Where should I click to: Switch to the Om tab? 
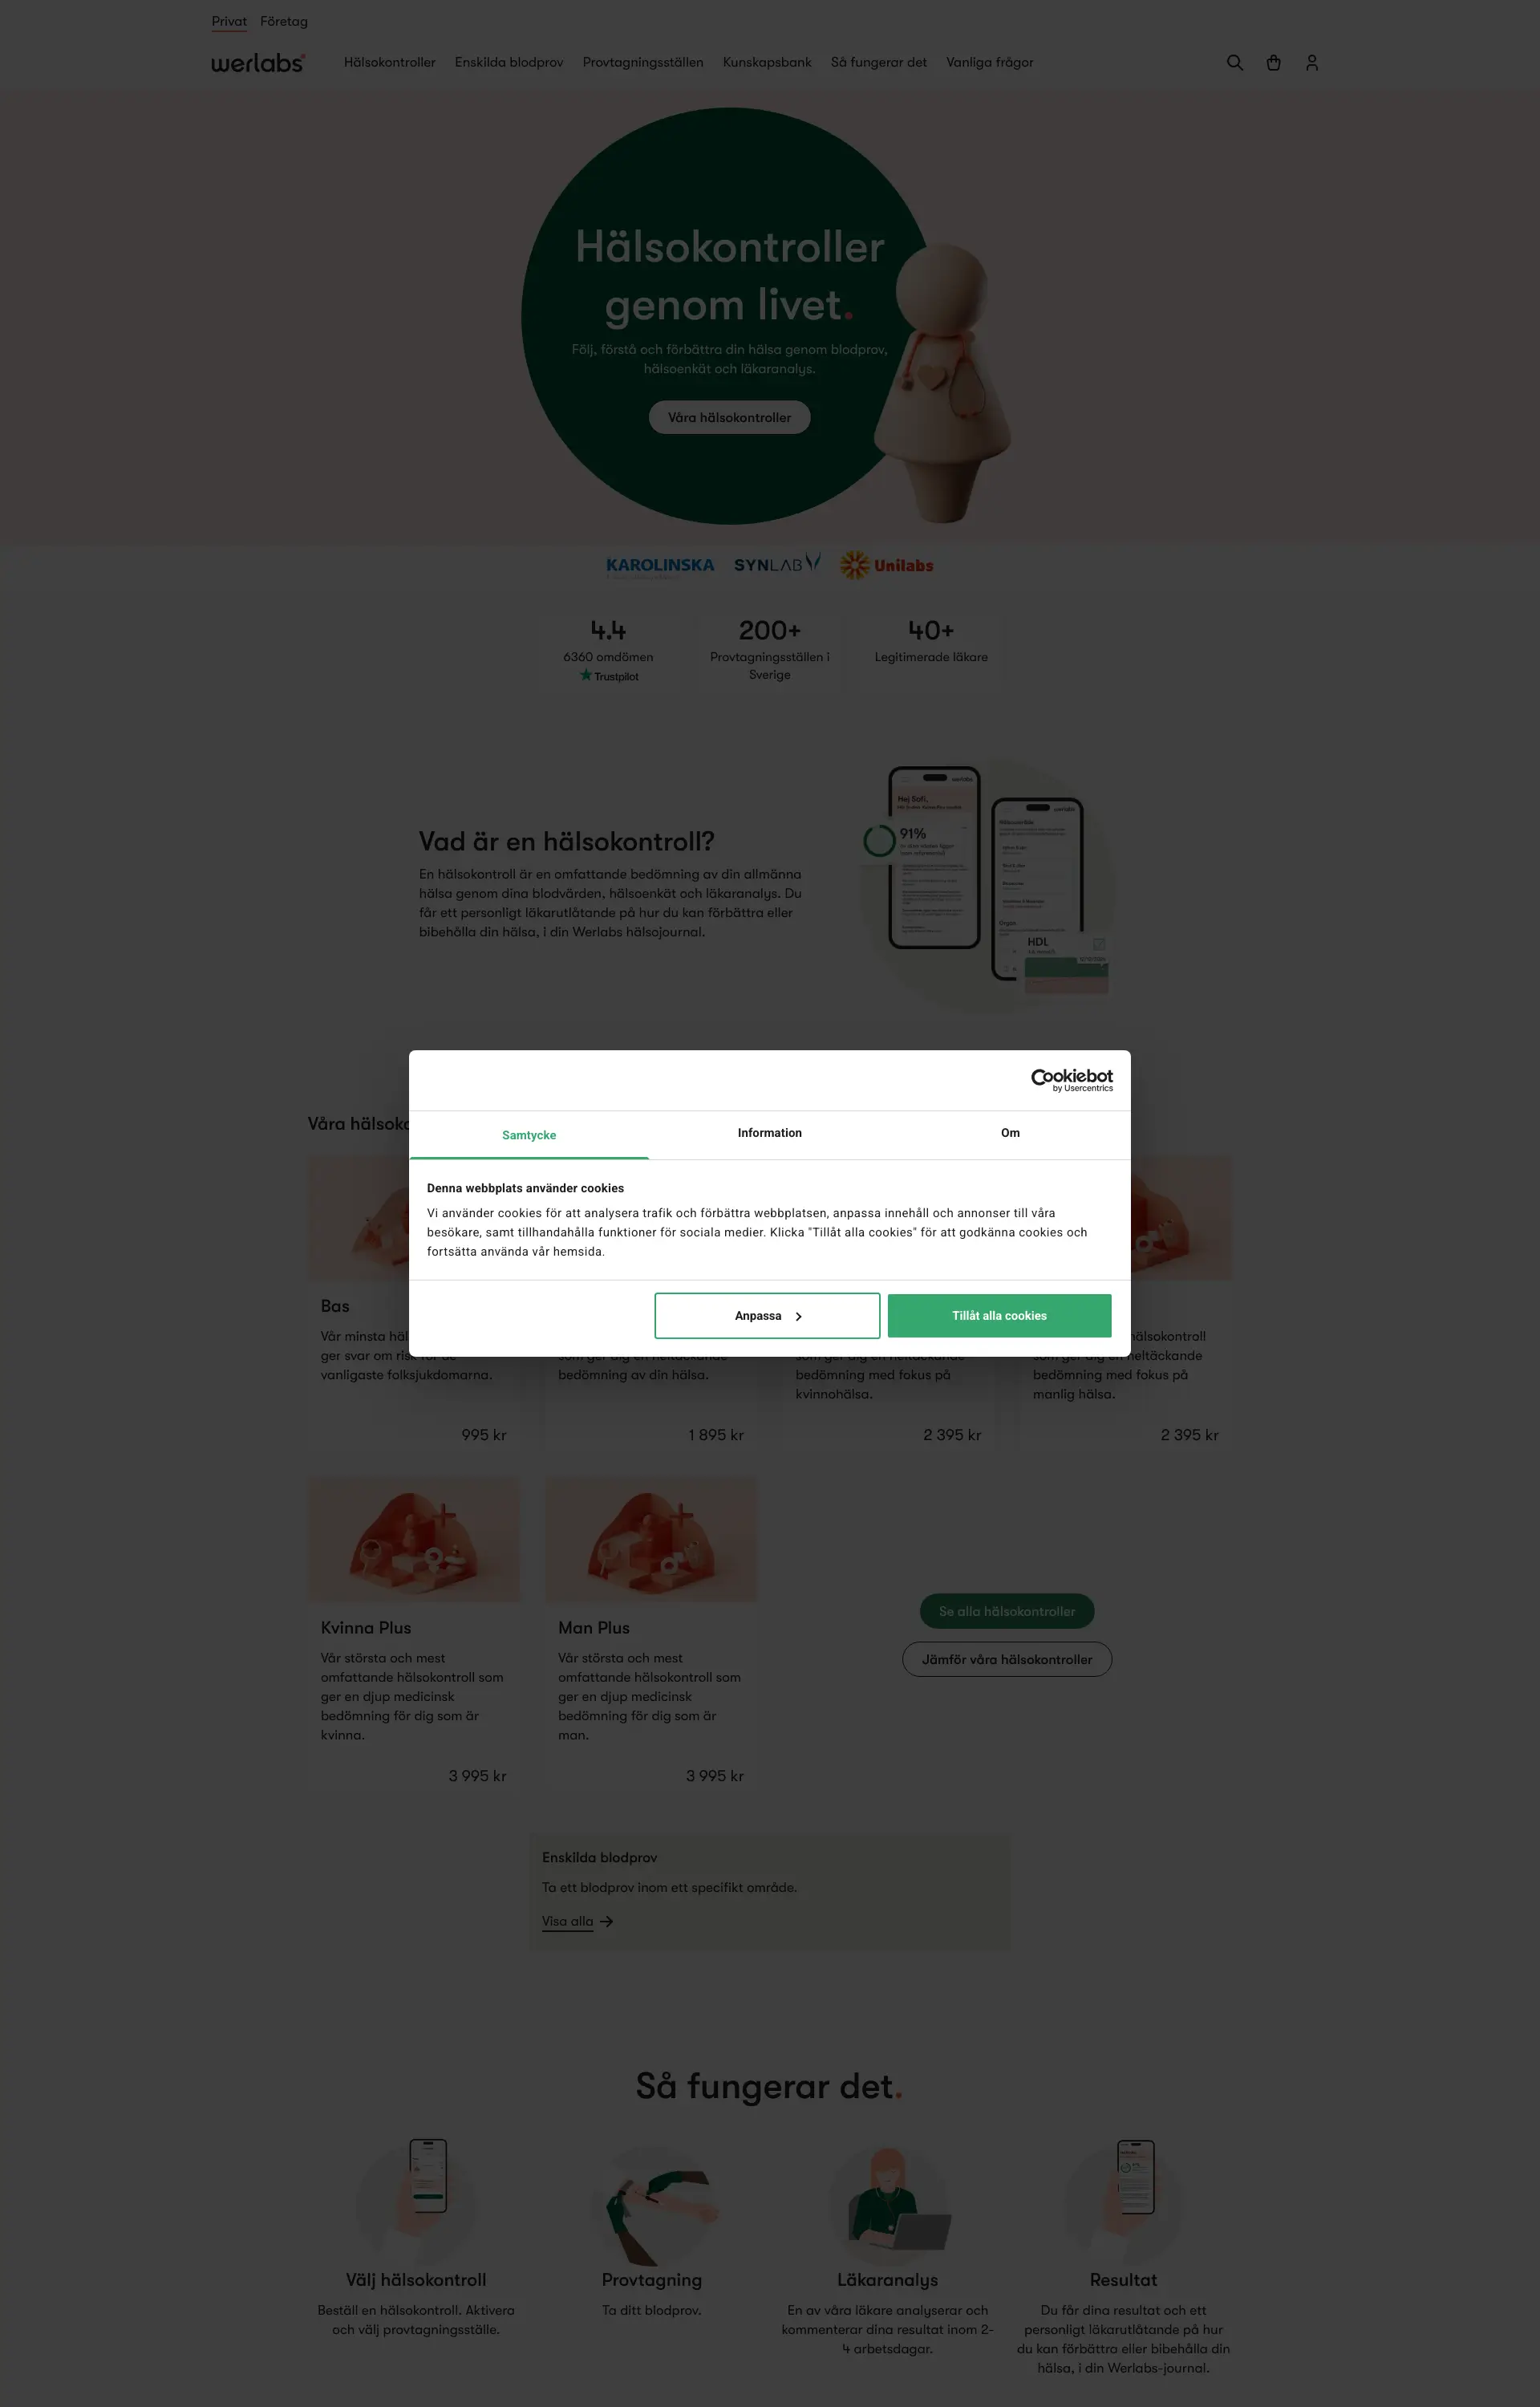(1010, 1133)
